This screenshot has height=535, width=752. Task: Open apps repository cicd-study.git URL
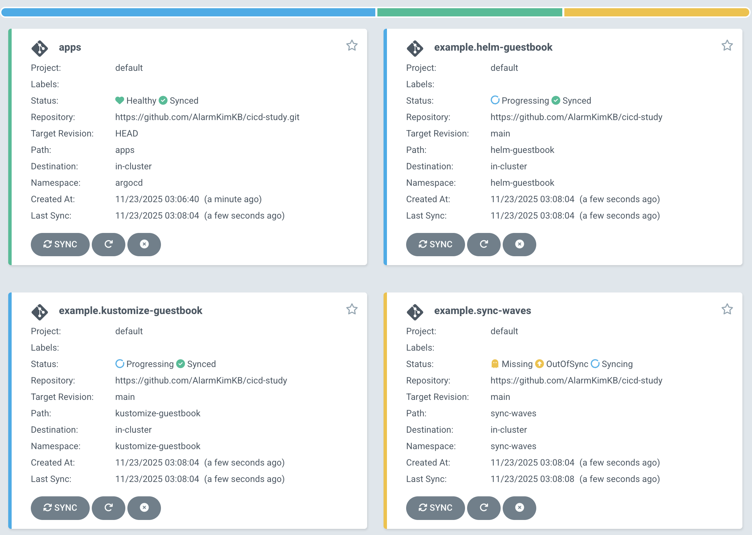(x=207, y=117)
